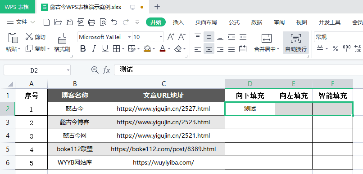
Task: Toggle Bold formatting button
Action: pos(83,48)
